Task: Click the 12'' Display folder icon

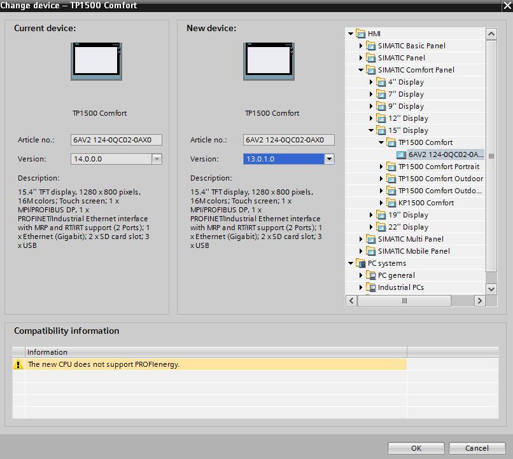Action: point(381,118)
